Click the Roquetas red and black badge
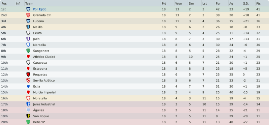Screen dimensions: 269x125 tap(28, 74)
